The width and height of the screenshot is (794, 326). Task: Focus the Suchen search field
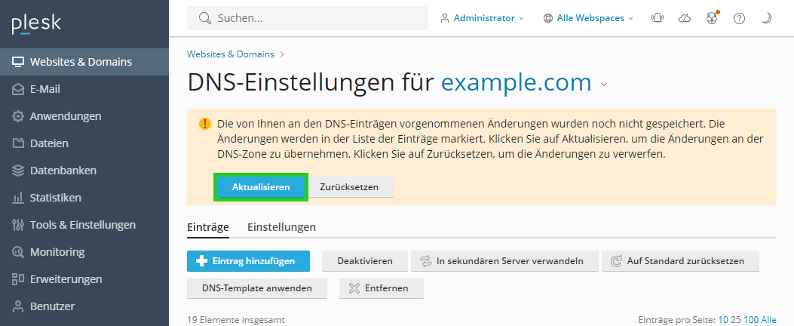pyautogui.click(x=308, y=18)
